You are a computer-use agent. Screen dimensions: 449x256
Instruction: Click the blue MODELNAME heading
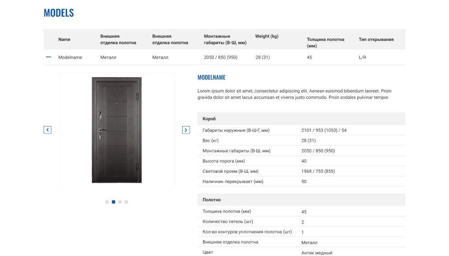coord(211,78)
